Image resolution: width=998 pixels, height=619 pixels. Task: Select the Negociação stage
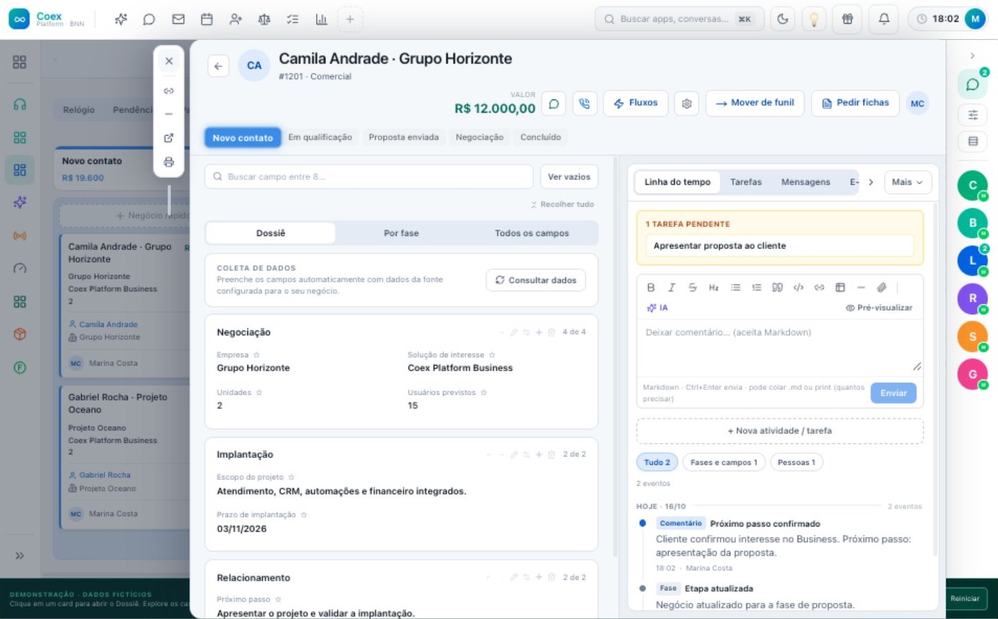click(479, 137)
